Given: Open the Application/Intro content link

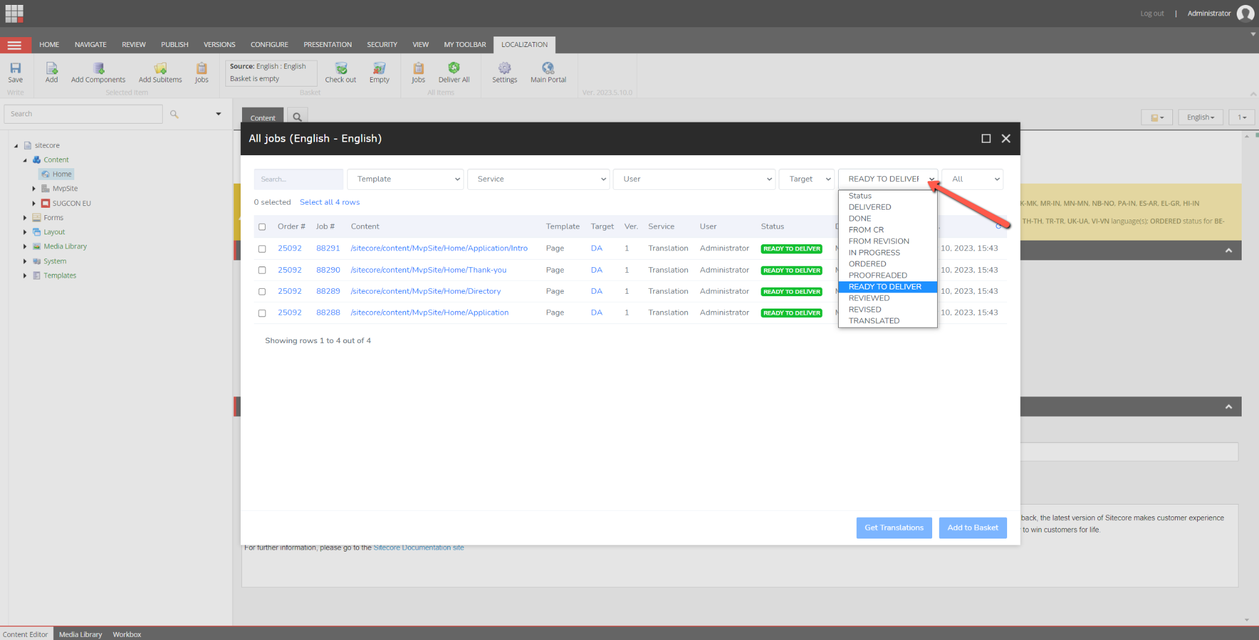Looking at the screenshot, I should 439,249.
